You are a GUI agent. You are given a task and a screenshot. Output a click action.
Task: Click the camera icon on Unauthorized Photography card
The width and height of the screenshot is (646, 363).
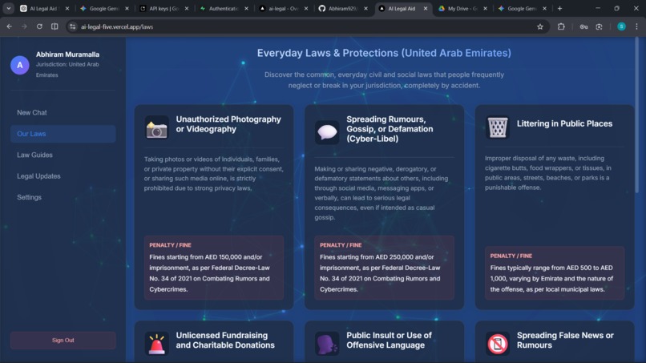[156, 127]
